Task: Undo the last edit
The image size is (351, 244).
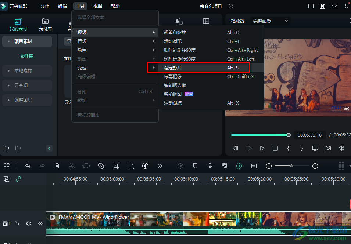Action: (x=28, y=166)
